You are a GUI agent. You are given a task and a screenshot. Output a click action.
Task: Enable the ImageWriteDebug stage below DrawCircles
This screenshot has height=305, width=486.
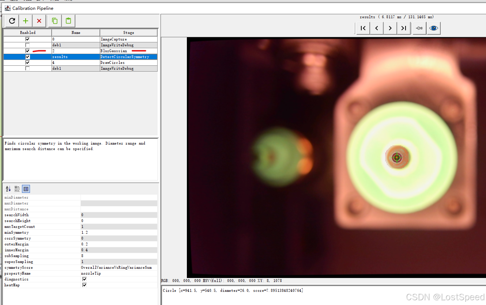[27, 68]
